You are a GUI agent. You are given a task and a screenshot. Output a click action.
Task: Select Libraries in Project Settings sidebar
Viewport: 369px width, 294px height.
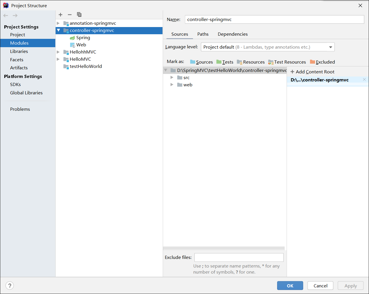(19, 51)
